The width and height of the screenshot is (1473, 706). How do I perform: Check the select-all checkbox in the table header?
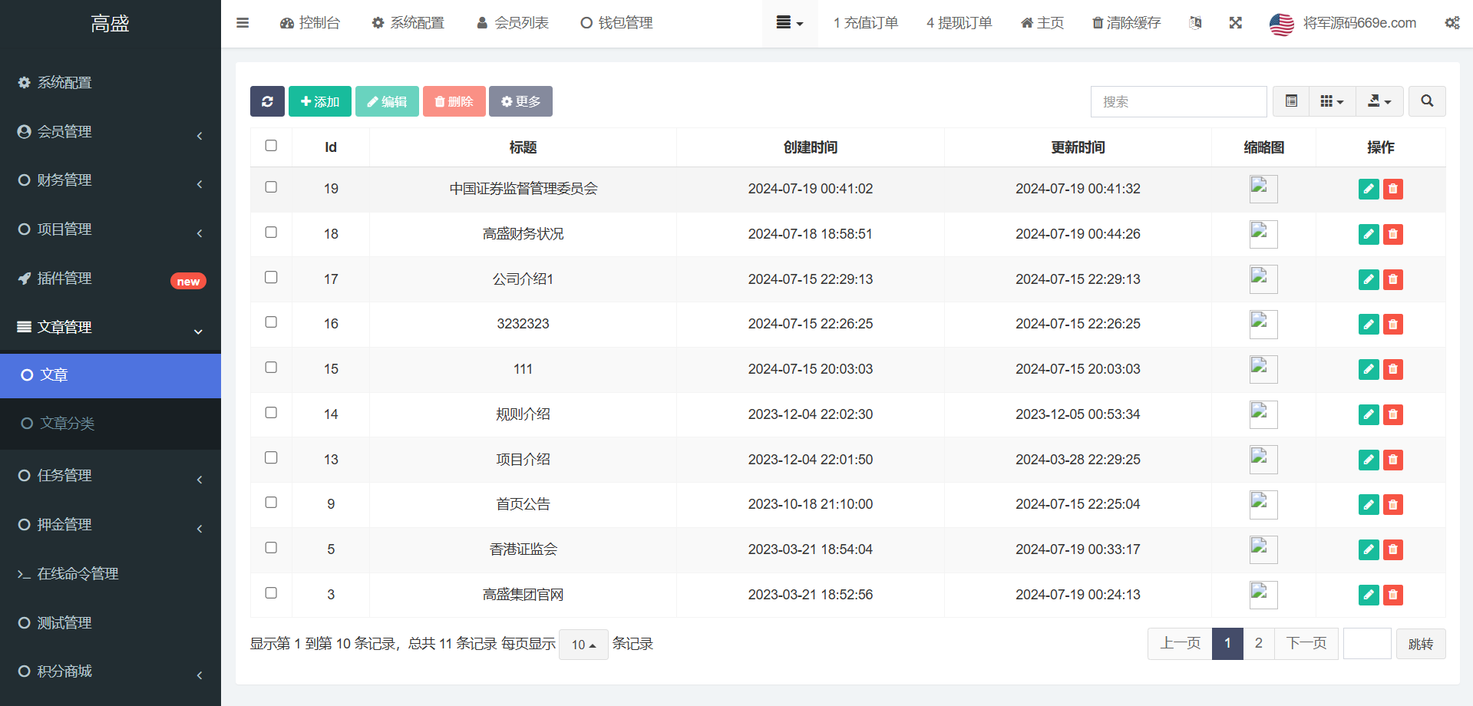coord(271,146)
